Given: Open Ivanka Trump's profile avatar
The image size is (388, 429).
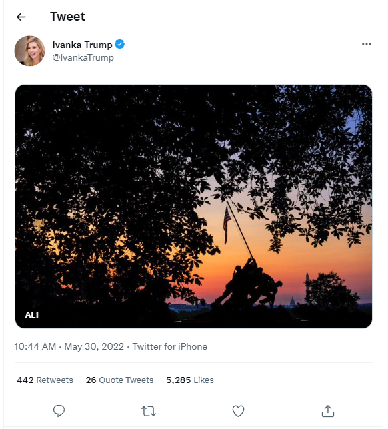Looking at the screenshot, I should [29, 51].
